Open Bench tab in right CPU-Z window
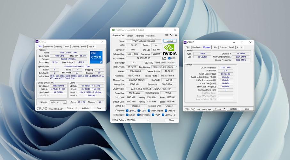This screenshot has height=160, width=290. point(231,47)
